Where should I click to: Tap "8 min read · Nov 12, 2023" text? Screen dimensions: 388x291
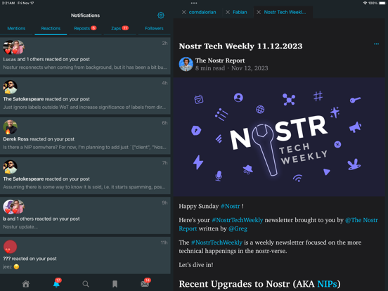tap(232, 68)
